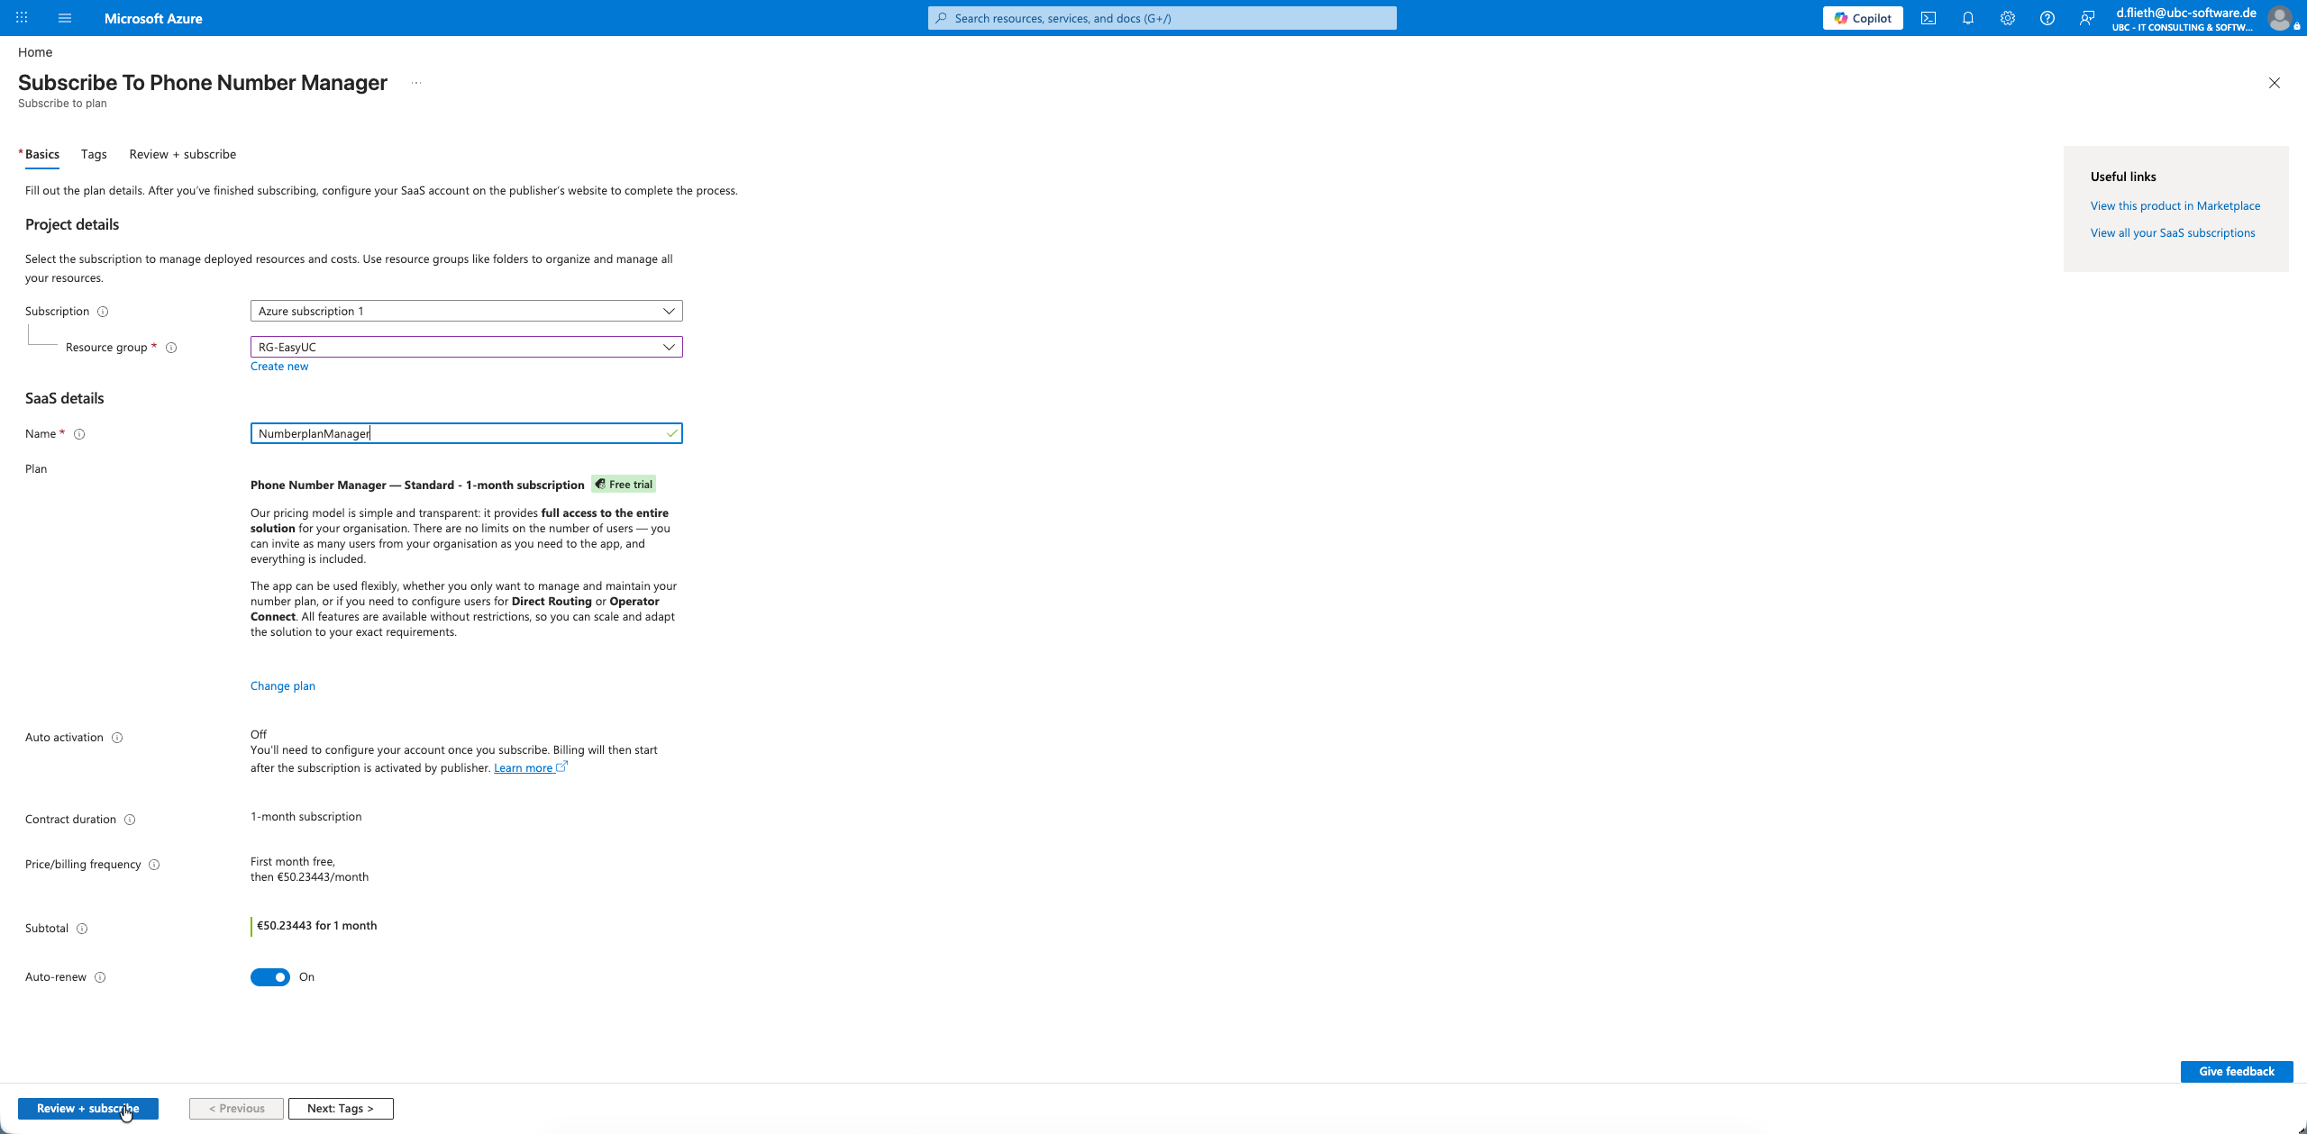The image size is (2307, 1134).
Task: Toggle the Auto-renew switch off
Action: coord(270,977)
